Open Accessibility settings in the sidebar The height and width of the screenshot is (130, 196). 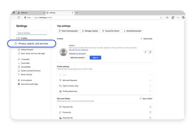pyautogui.click(x=26, y=67)
